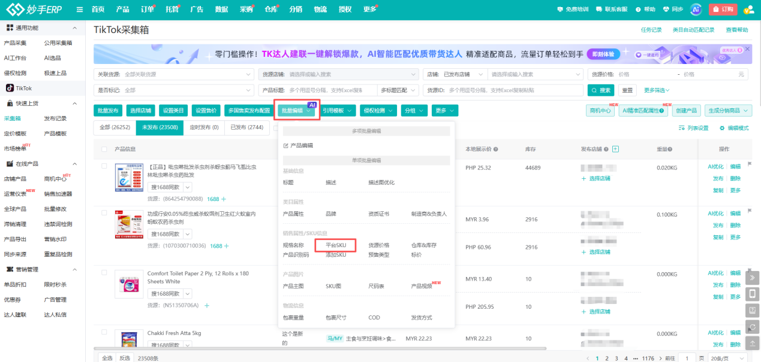
Task: Expand the 更多筛选 filters link
Action: point(657,90)
